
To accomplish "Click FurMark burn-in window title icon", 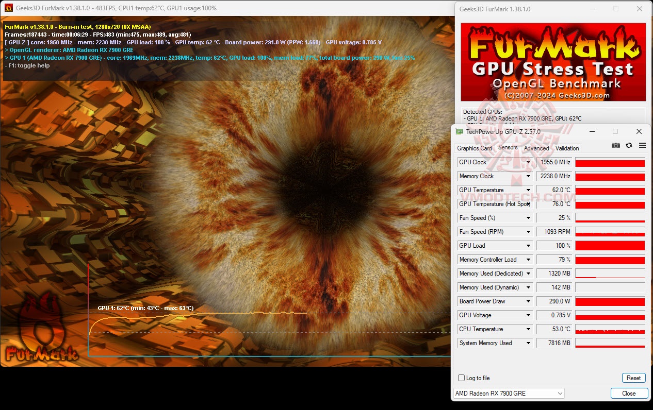I will [x=8, y=8].
